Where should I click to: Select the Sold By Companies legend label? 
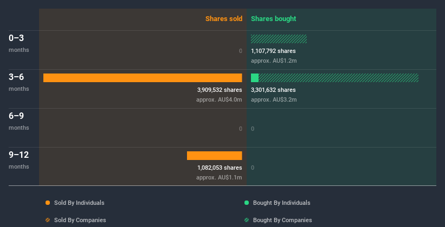pyautogui.click(x=80, y=220)
